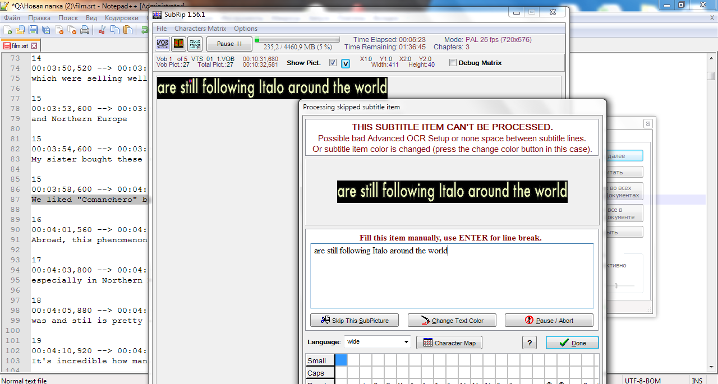
Task: Click the Pause button in SubRip
Action: [x=229, y=44]
